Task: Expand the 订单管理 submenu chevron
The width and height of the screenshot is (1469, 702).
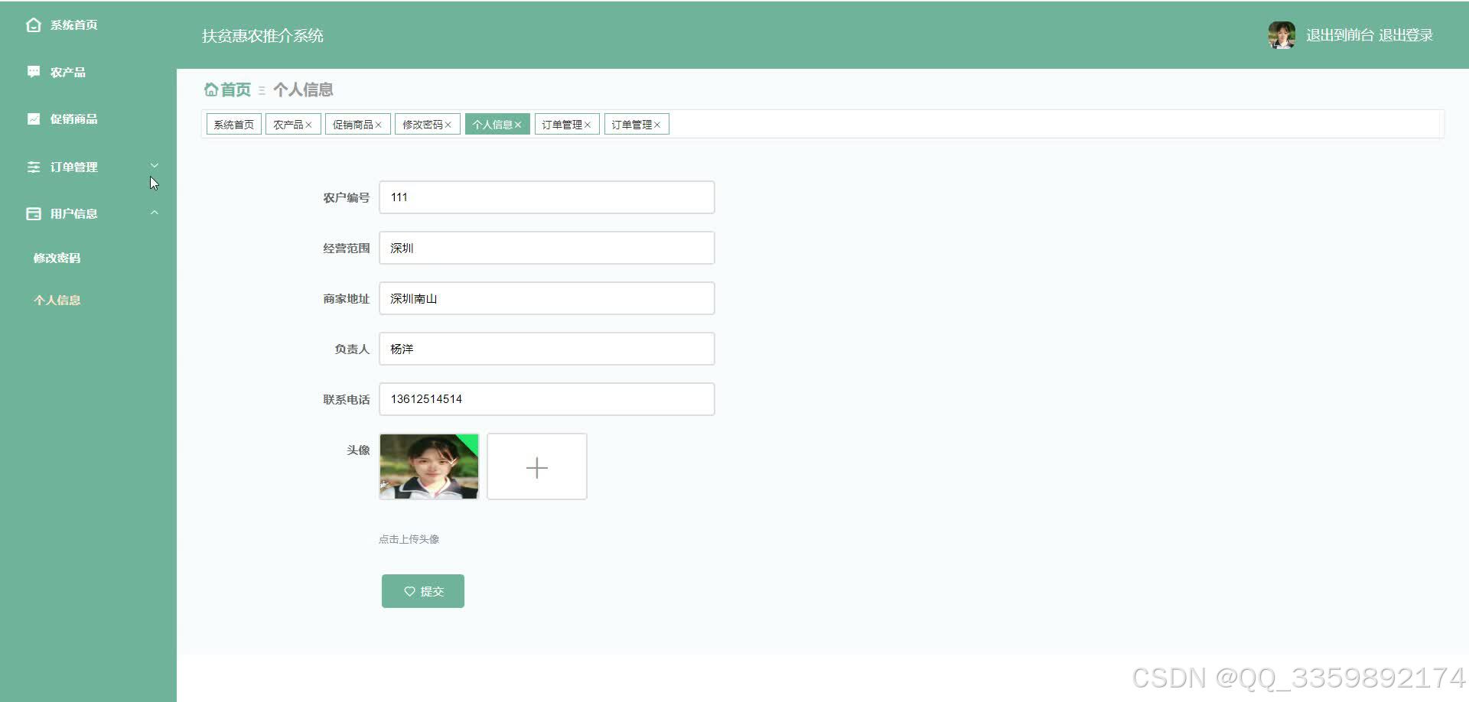Action: tap(155, 165)
